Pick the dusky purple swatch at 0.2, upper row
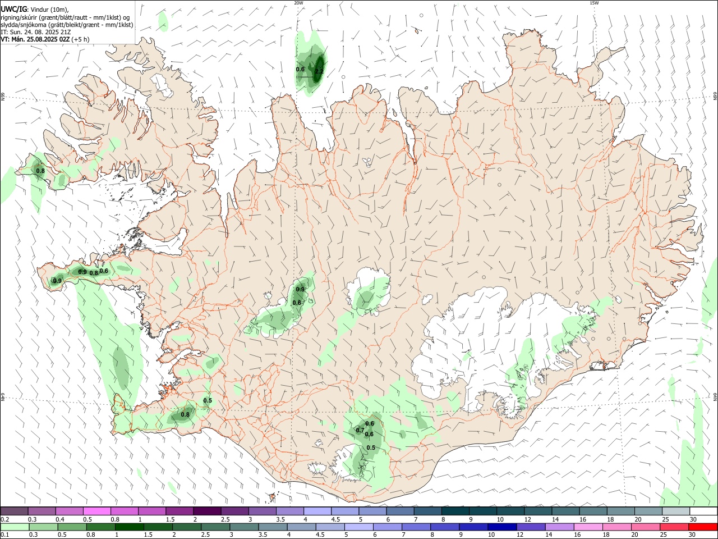718x539 pixels. tap(14, 511)
